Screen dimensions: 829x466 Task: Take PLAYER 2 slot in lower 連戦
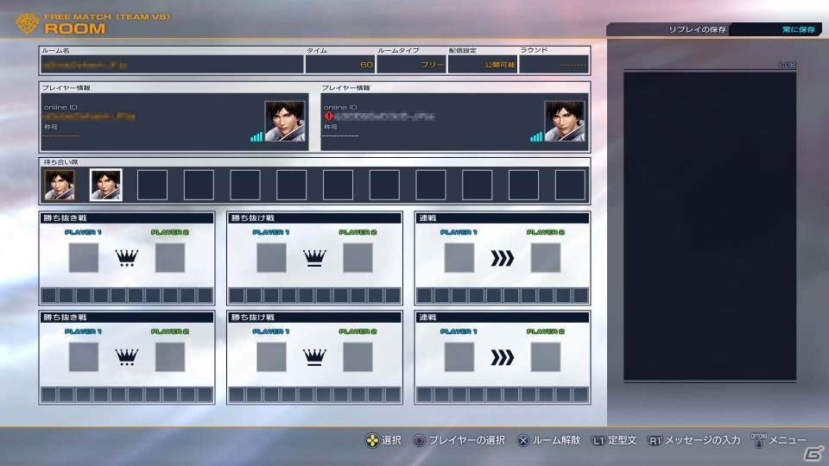[x=546, y=357]
